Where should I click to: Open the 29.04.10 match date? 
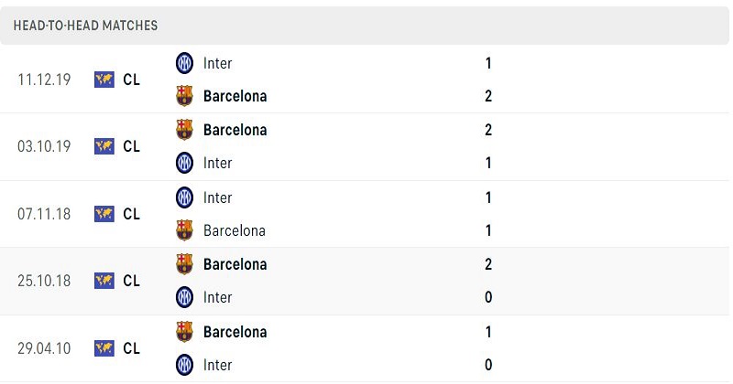pos(44,348)
